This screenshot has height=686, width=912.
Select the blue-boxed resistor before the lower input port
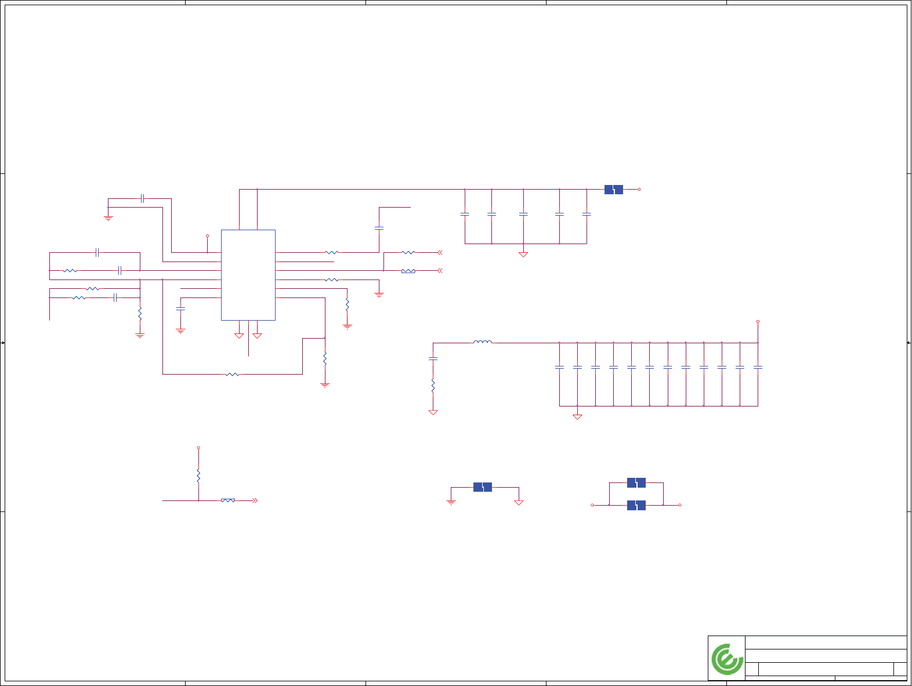pyautogui.click(x=408, y=271)
